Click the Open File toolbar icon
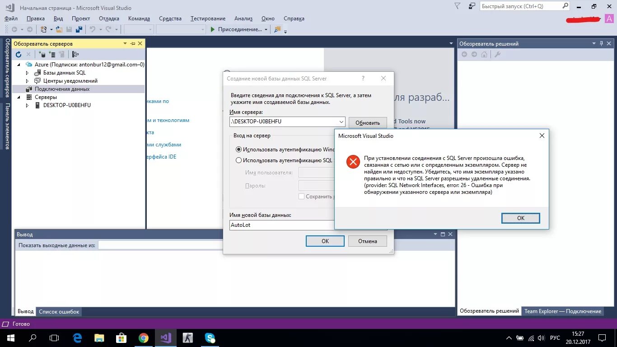 59,29
